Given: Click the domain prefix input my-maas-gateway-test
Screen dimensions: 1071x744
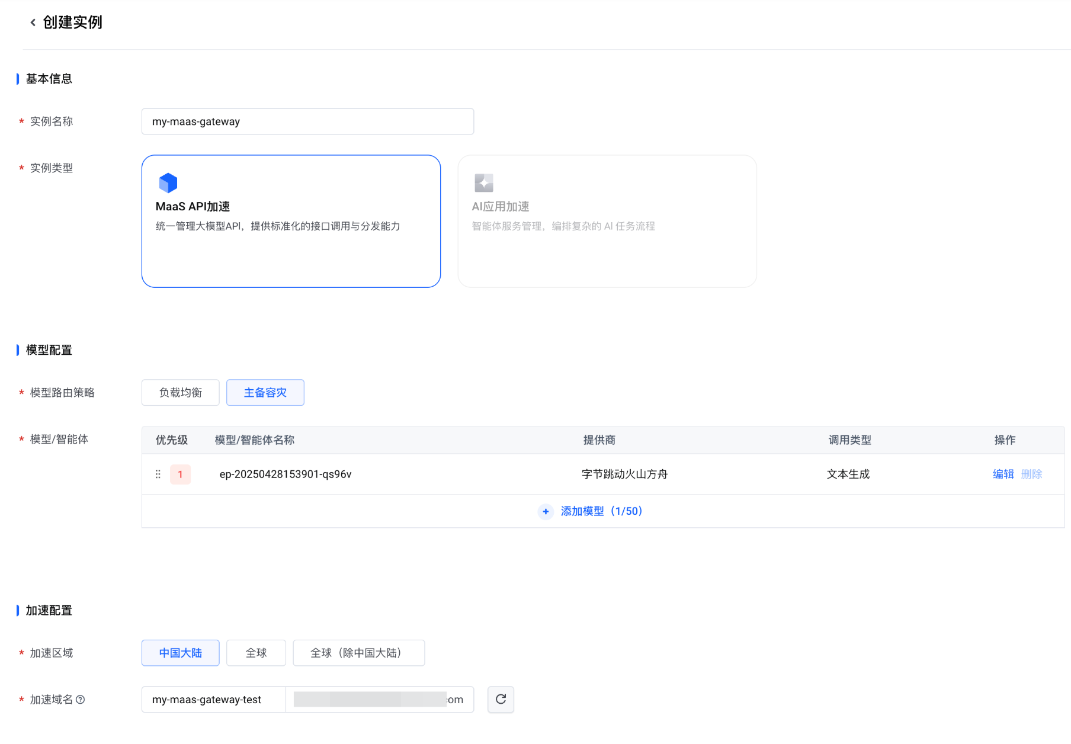Looking at the screenshot, I should [213, 700].
